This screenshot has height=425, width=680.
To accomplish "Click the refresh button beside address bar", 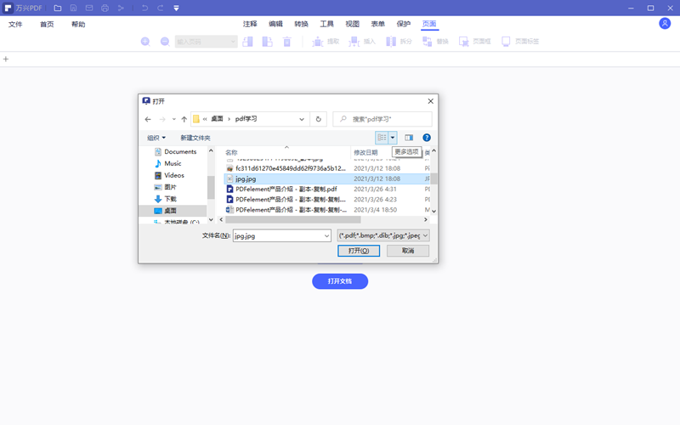I will [x=319, y=120].
